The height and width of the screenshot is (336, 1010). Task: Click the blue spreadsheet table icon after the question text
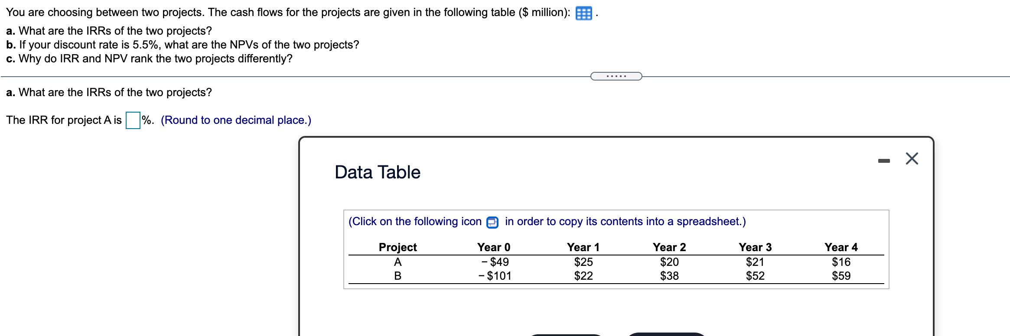tap(585, 13)
